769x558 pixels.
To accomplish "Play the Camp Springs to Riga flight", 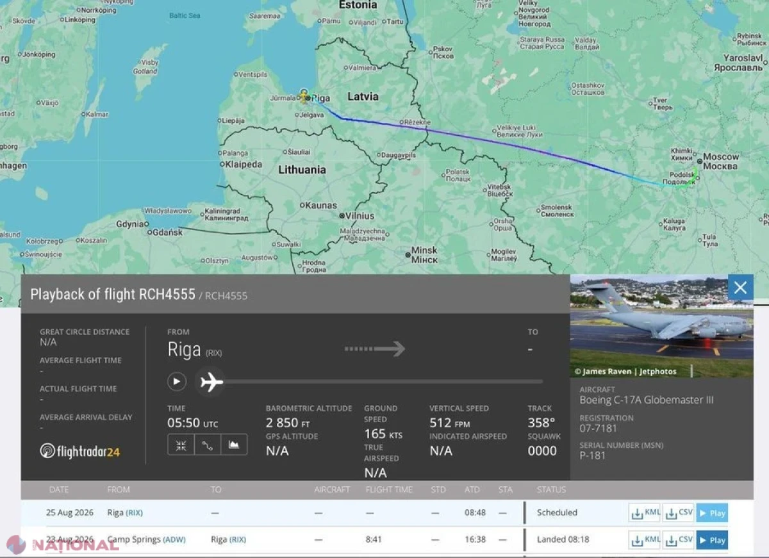I will (712, 539).
